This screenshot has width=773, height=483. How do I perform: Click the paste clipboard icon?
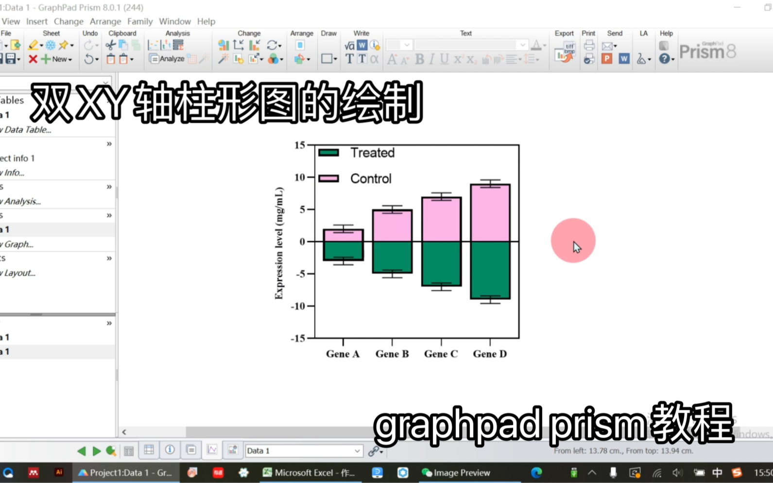pos(111,59)
